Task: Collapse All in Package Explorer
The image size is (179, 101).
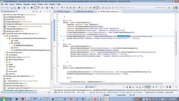Action: click(34, 12)
